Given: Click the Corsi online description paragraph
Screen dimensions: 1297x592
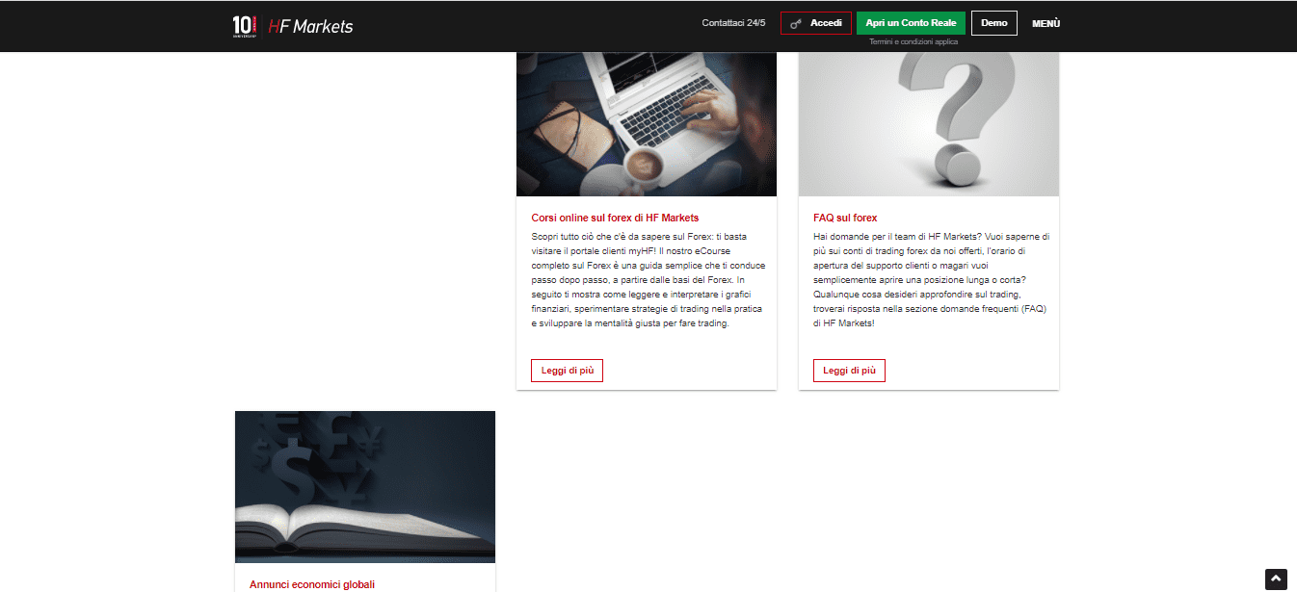Looking at the screenshot, I should [647, 280].
